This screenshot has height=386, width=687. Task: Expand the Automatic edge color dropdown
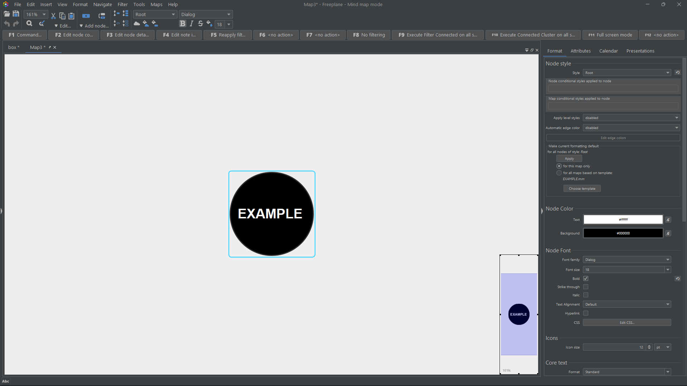(x=631, y=128)
